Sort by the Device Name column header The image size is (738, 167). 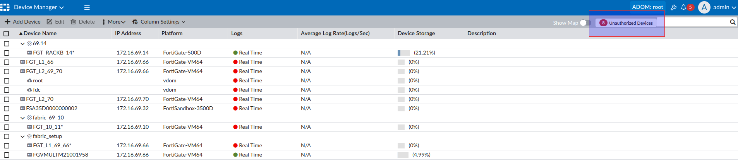(40, 33)
